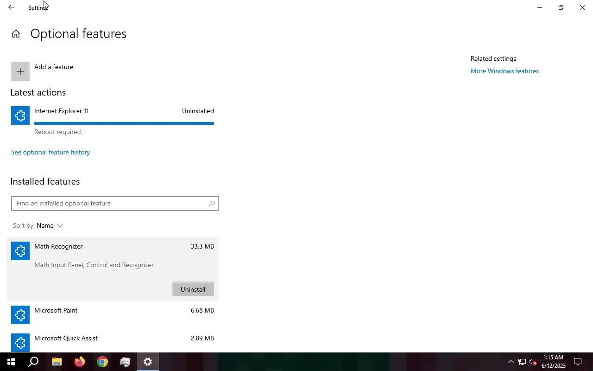
Task: Click Microsoft Paint feature icon
Action: click(20, 315)
